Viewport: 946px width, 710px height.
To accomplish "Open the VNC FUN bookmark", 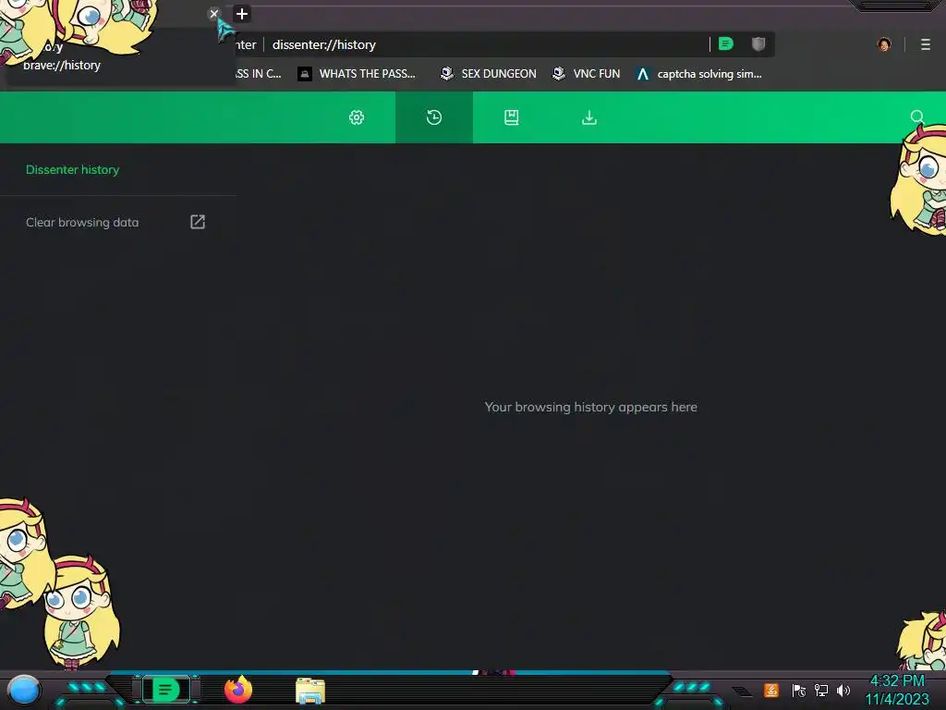I will 587,74.
